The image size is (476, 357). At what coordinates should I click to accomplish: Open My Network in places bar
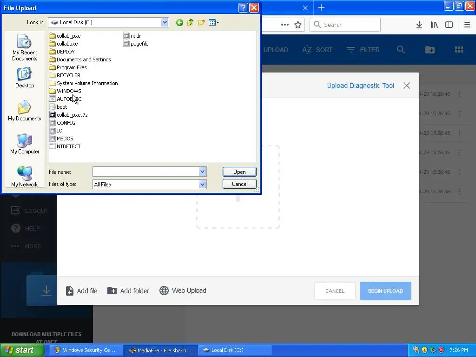25,177
